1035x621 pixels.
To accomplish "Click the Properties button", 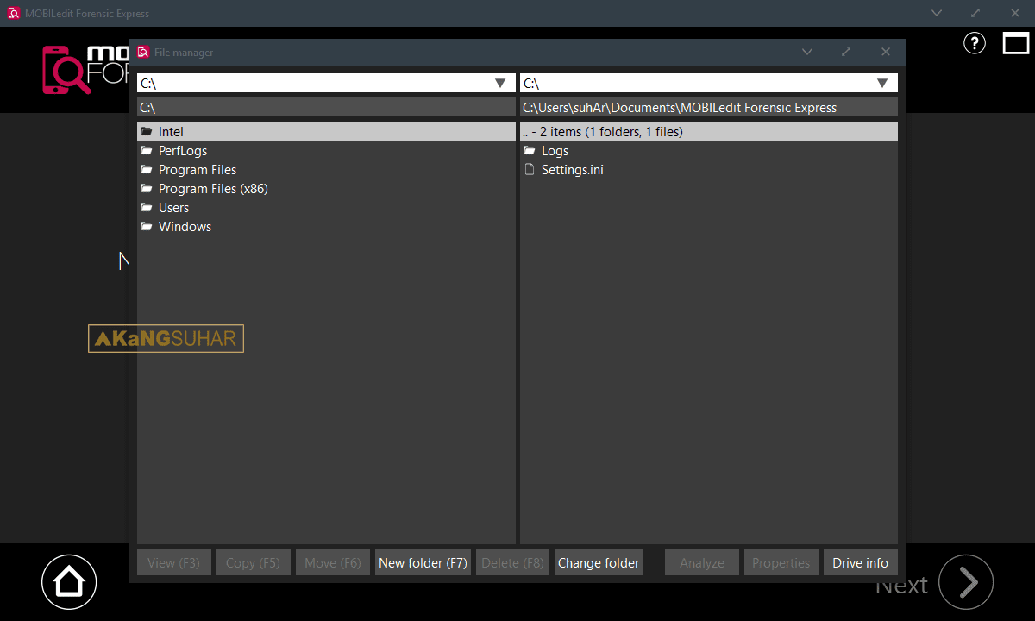I will tap(781, 562).
